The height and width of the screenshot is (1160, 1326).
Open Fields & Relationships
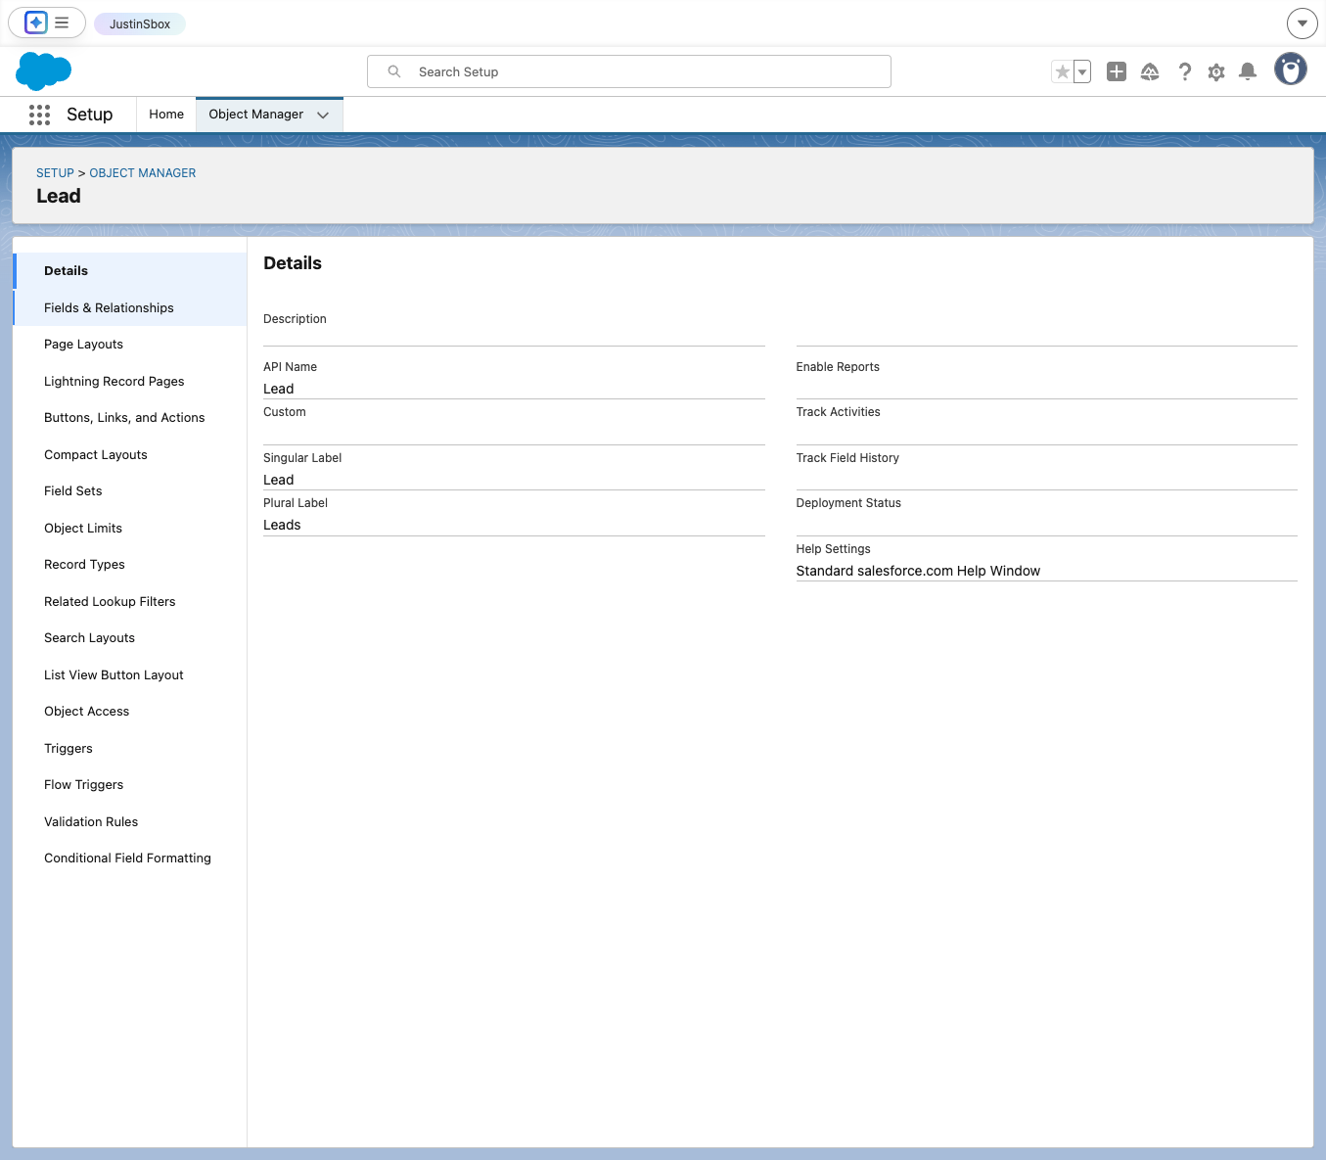(x=130, y=307)
